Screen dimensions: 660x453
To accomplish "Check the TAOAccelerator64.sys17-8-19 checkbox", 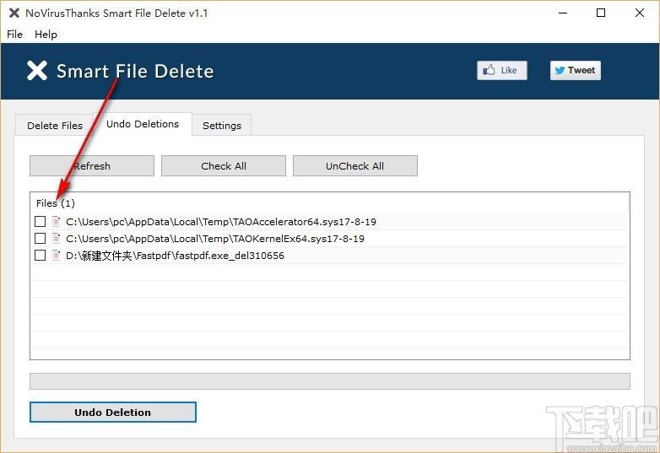I will pyautogui.click(x=40, y=221).
